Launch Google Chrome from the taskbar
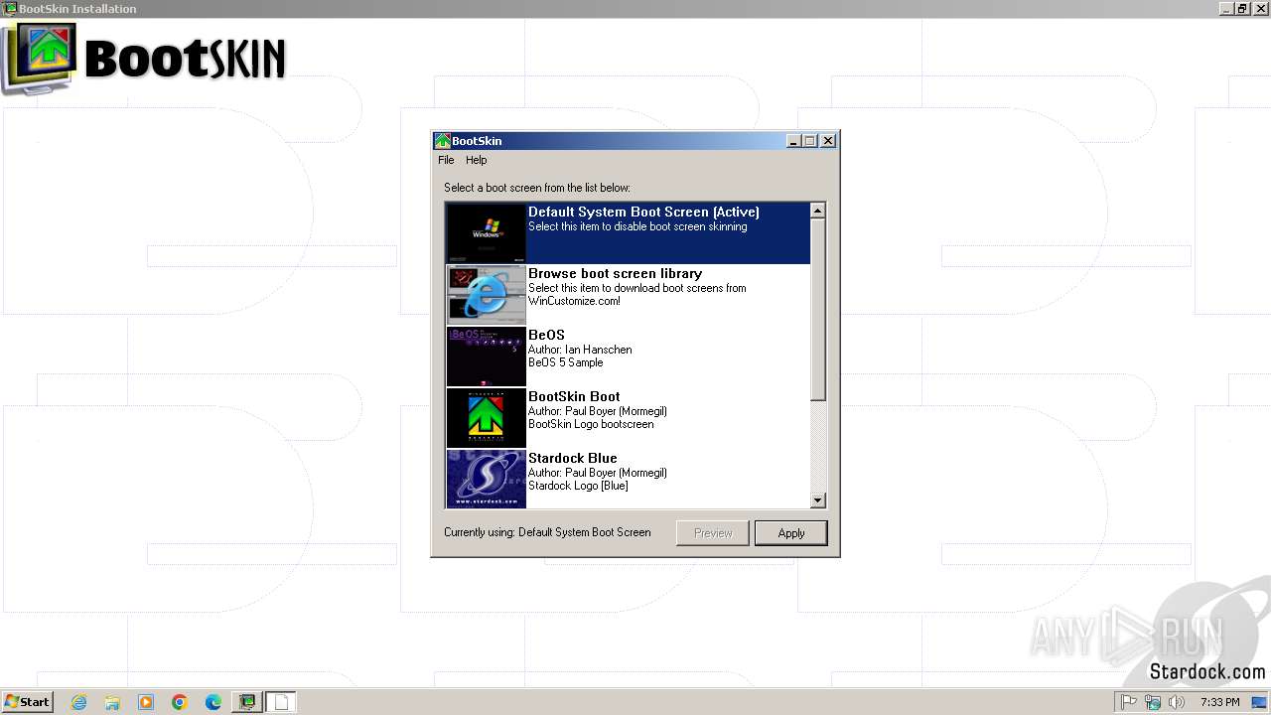The width and height of the screenshot is (1271, 715). [x=180, y=702]
